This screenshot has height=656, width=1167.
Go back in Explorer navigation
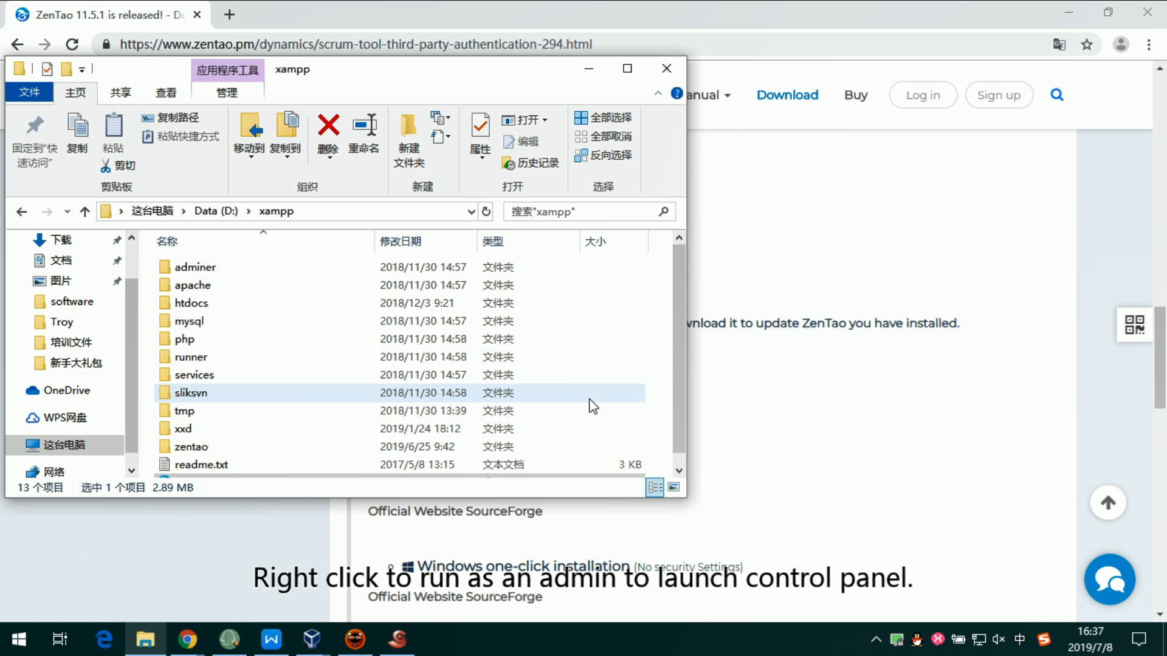(x=22, y=211)
